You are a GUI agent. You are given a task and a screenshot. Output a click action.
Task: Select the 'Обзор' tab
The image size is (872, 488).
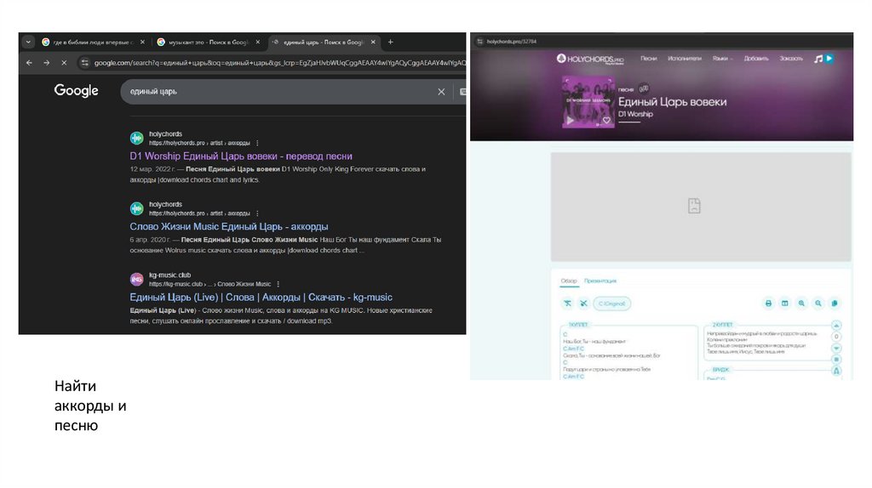569,281
